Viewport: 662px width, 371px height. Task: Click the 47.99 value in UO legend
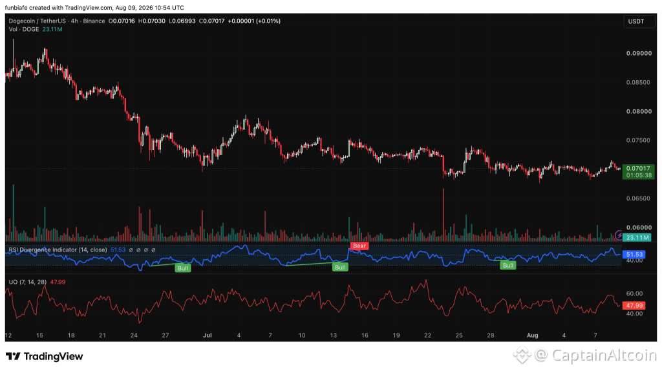(58, 282)
